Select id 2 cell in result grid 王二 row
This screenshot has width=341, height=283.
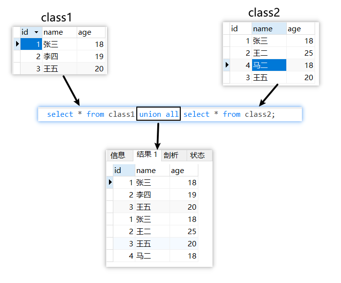click(124, 231)
